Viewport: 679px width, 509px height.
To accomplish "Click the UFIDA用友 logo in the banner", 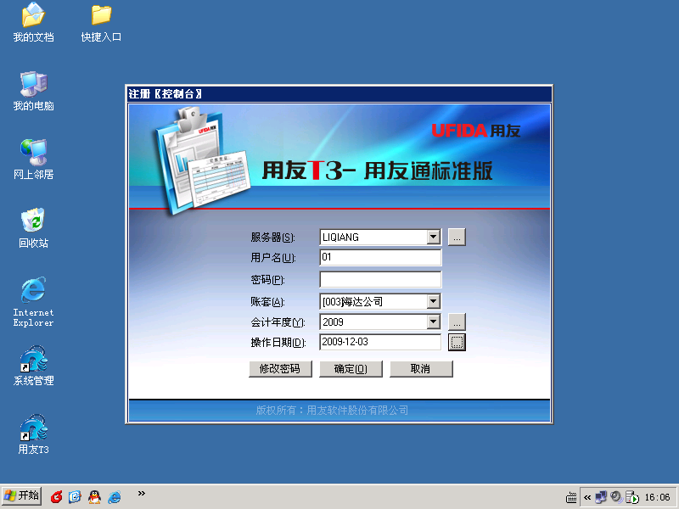I will 476,131.
